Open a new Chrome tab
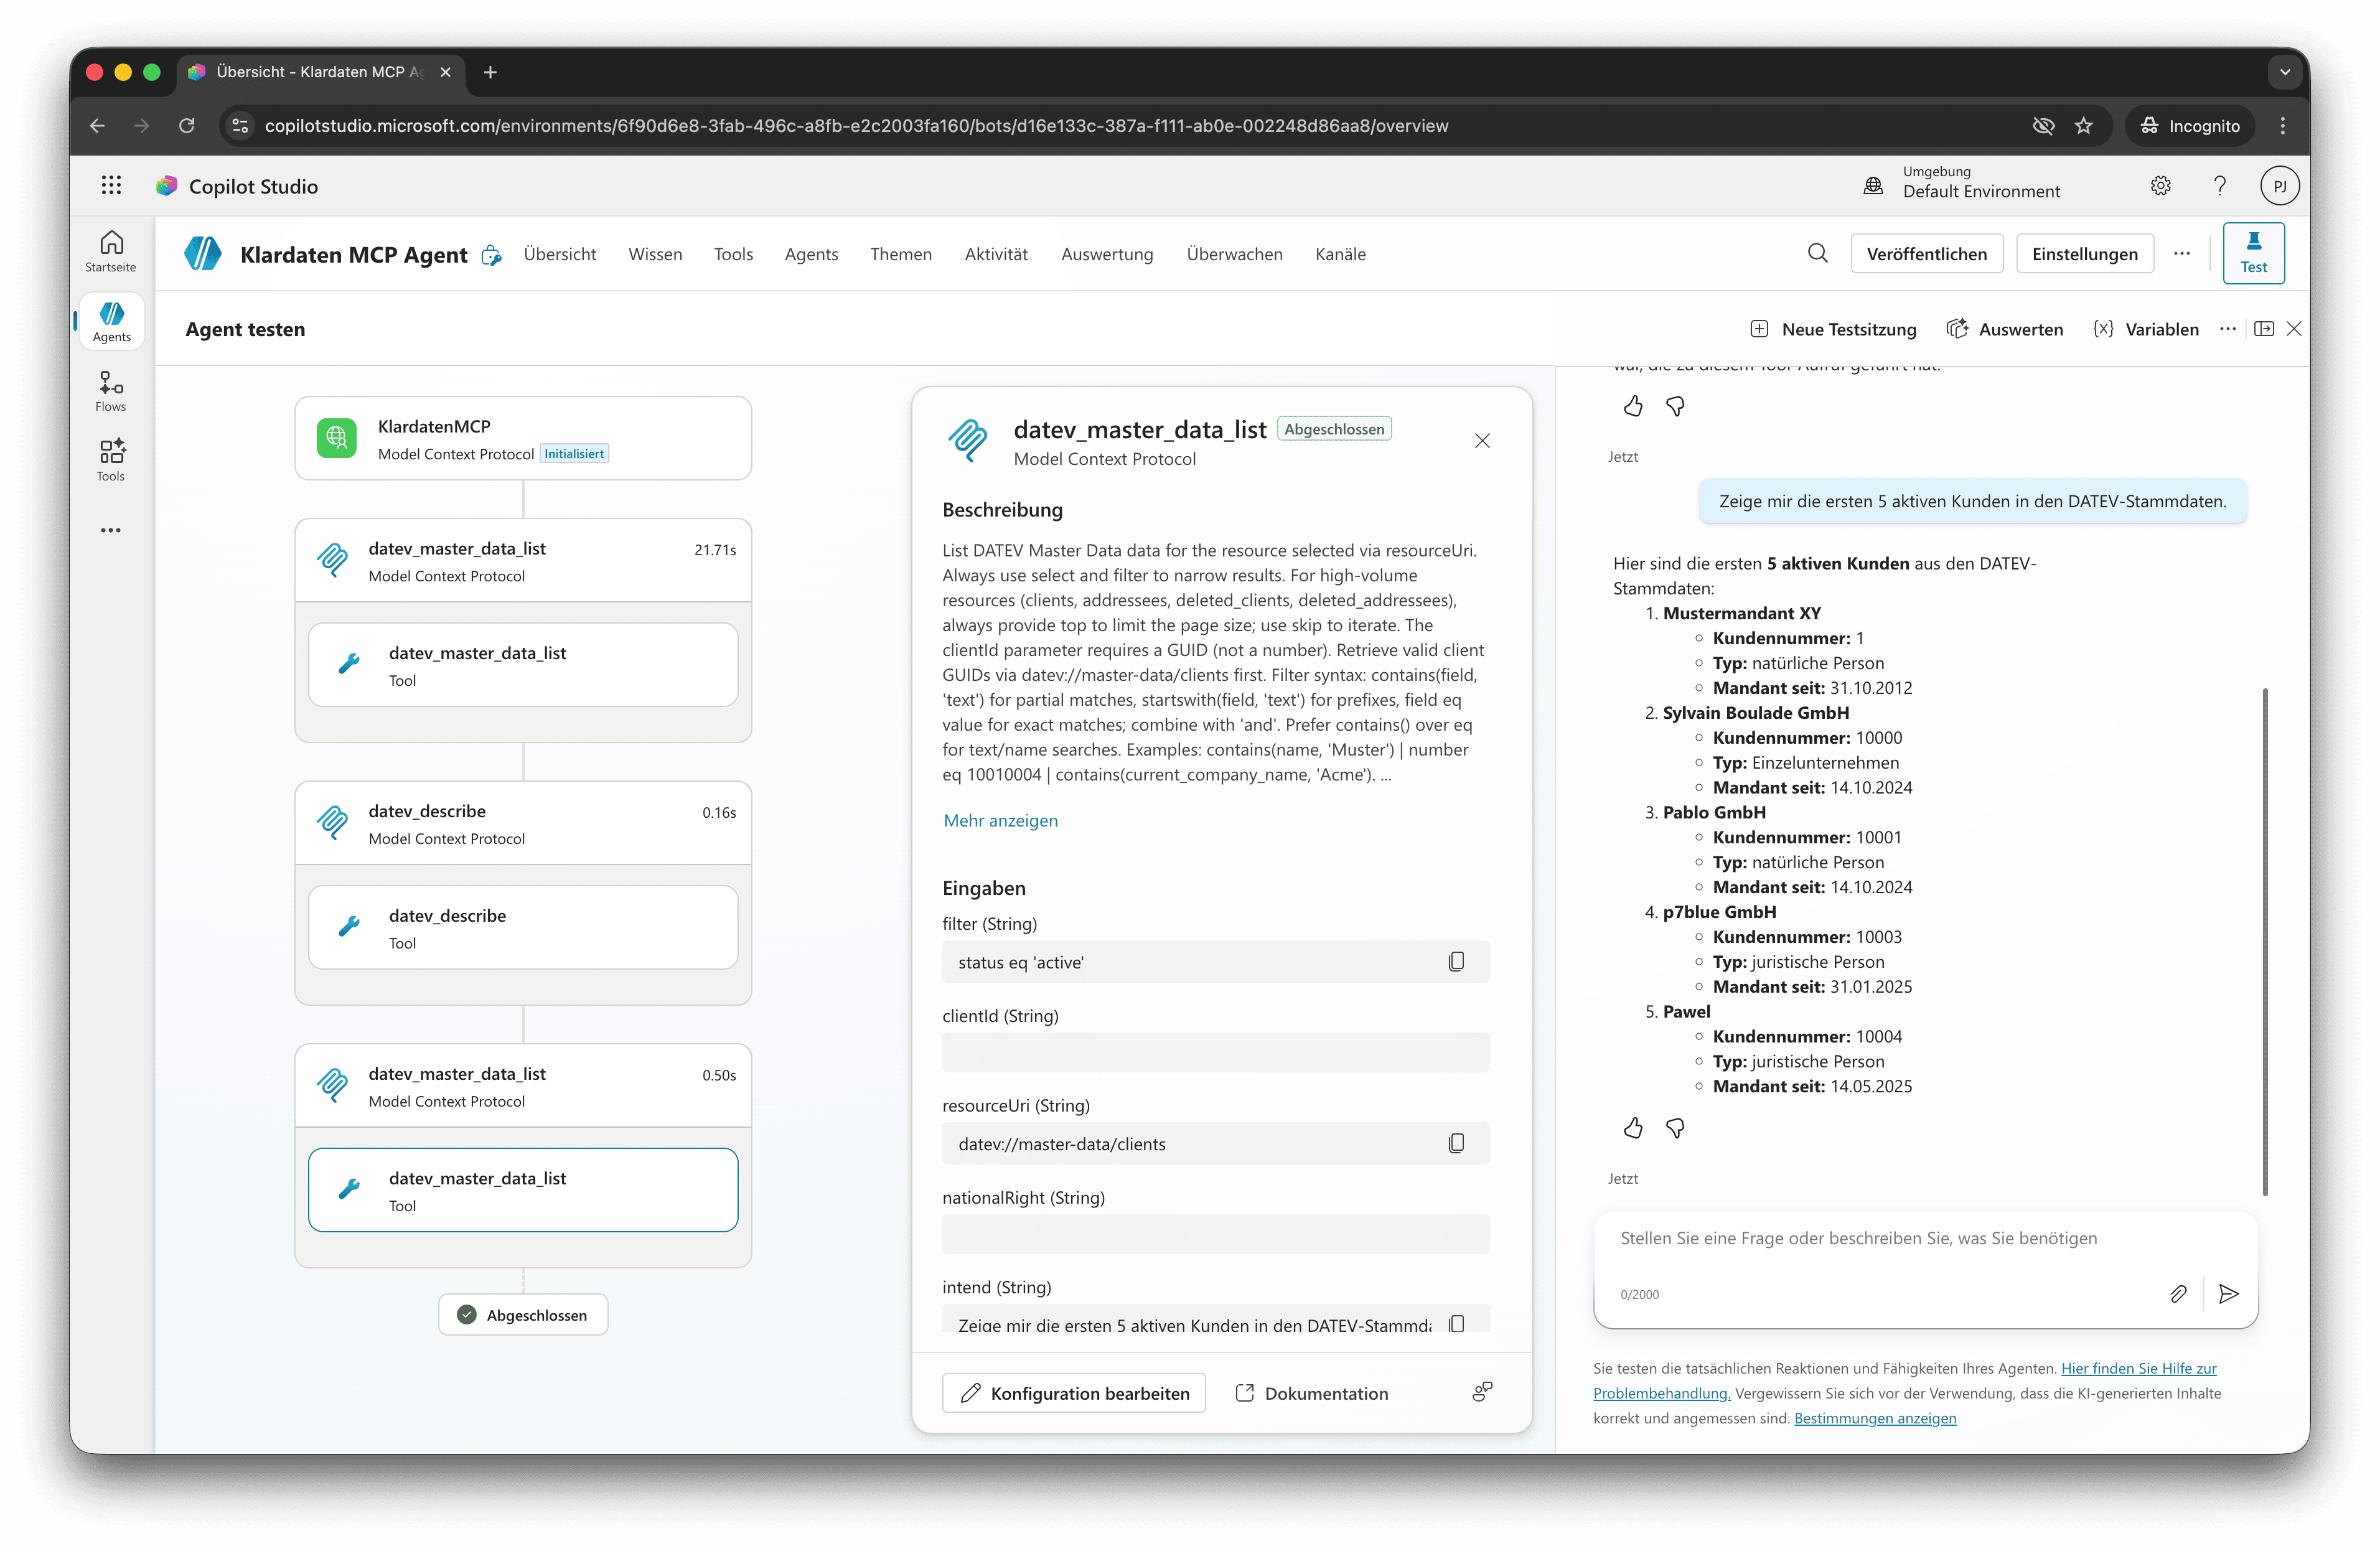 coord(490,72)
